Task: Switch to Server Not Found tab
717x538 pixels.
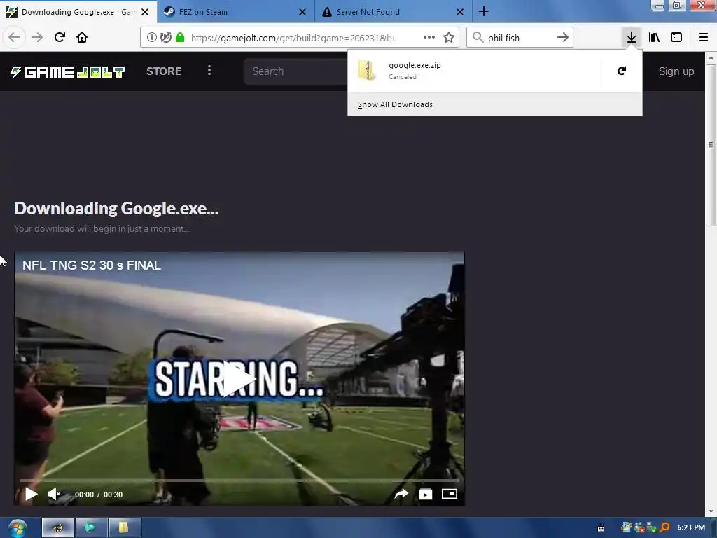Action: click(x=394, y=12)
